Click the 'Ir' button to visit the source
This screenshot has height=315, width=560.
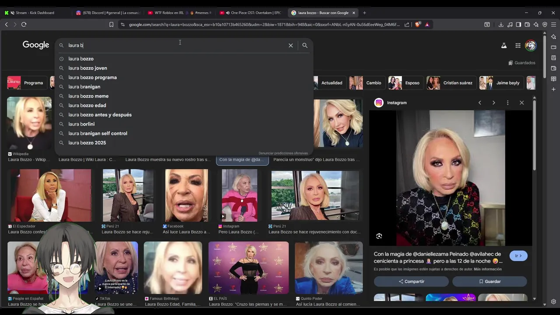[x=518, y=256]
